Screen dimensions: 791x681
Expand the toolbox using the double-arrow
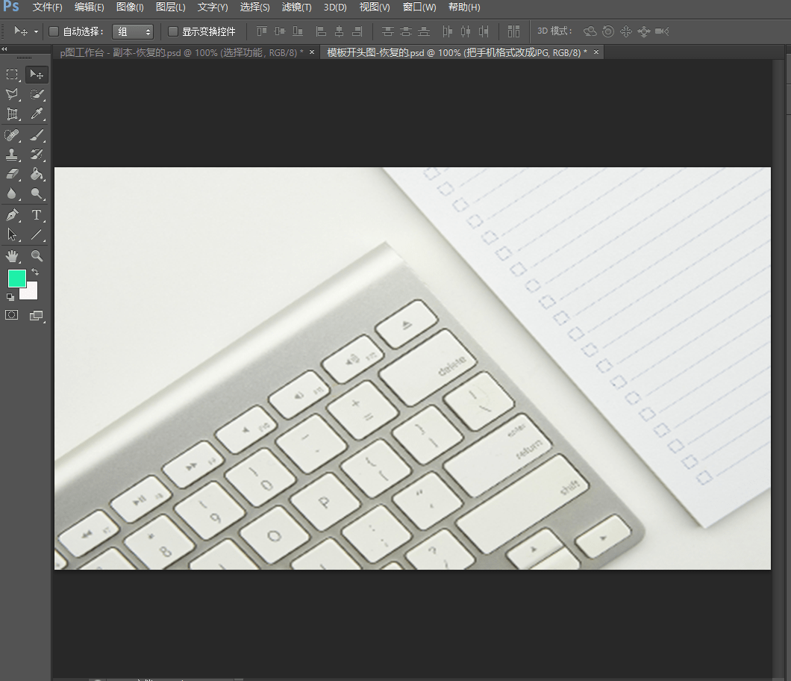[x=4, y=49]
